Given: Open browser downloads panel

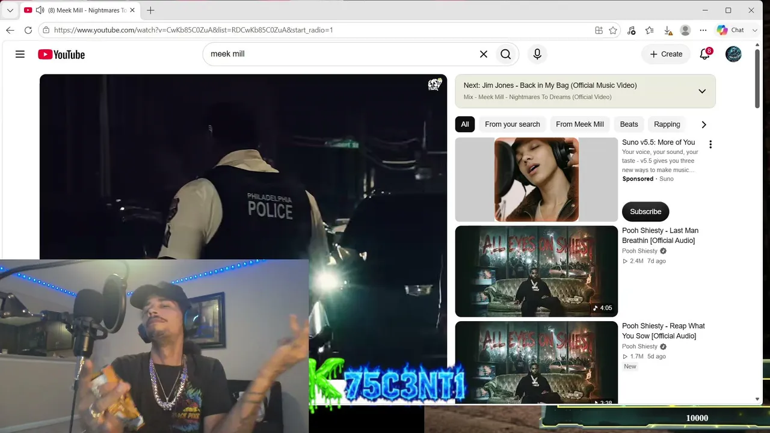Looking at the screenshot, I should [668, 30].
